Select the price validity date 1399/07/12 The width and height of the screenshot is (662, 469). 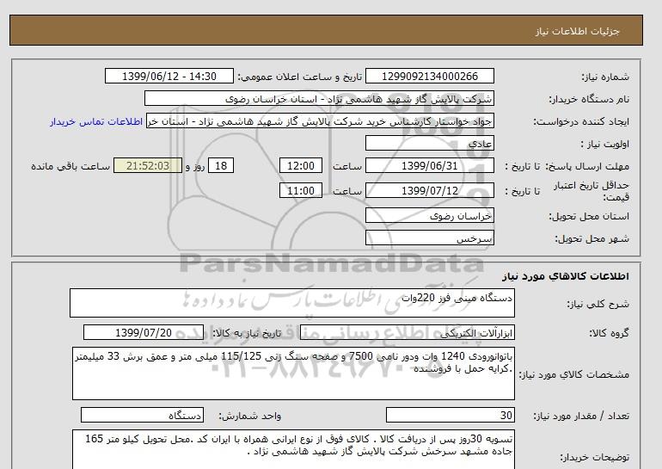click(x=430, y=190)
